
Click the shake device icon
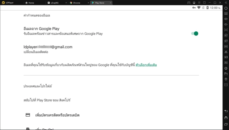pyautogui.click(x=226, y=68)
